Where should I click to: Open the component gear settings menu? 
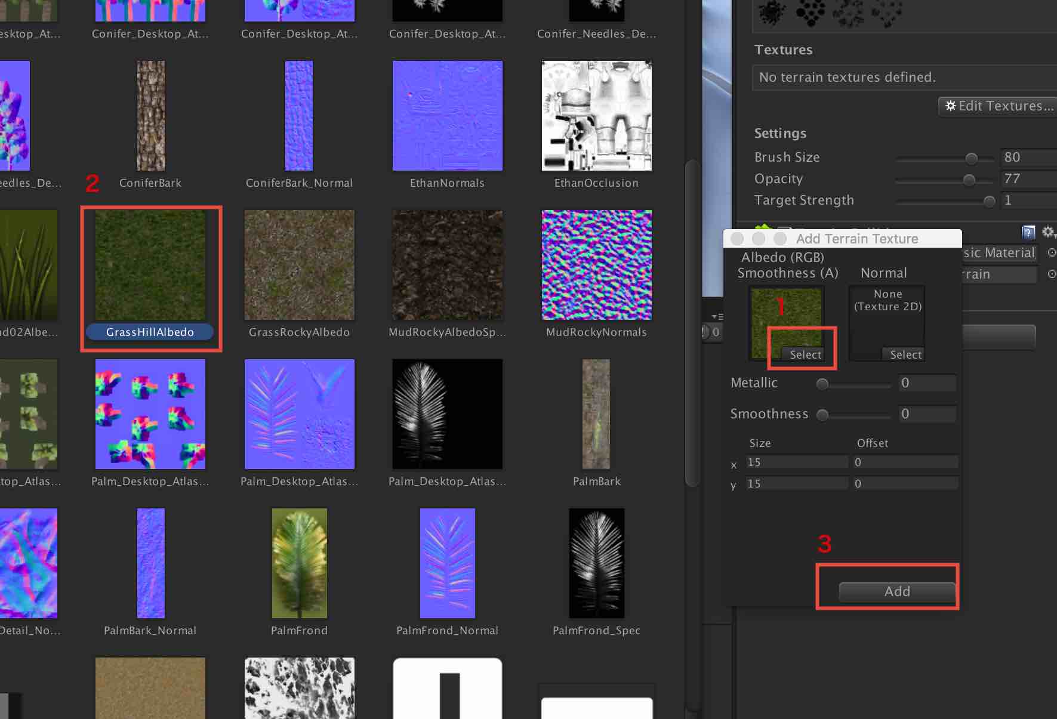point(1048,232)
